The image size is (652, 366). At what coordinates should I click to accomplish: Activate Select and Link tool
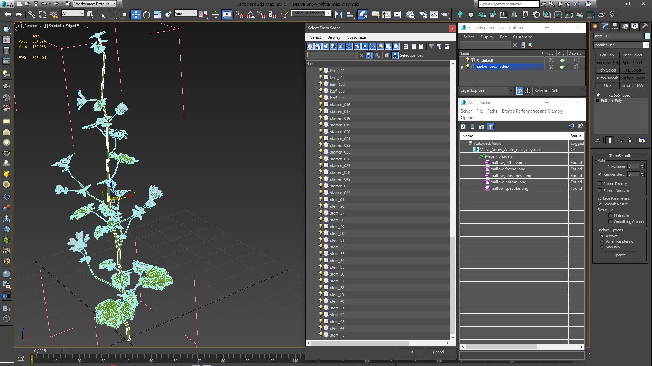pos(31,15)
